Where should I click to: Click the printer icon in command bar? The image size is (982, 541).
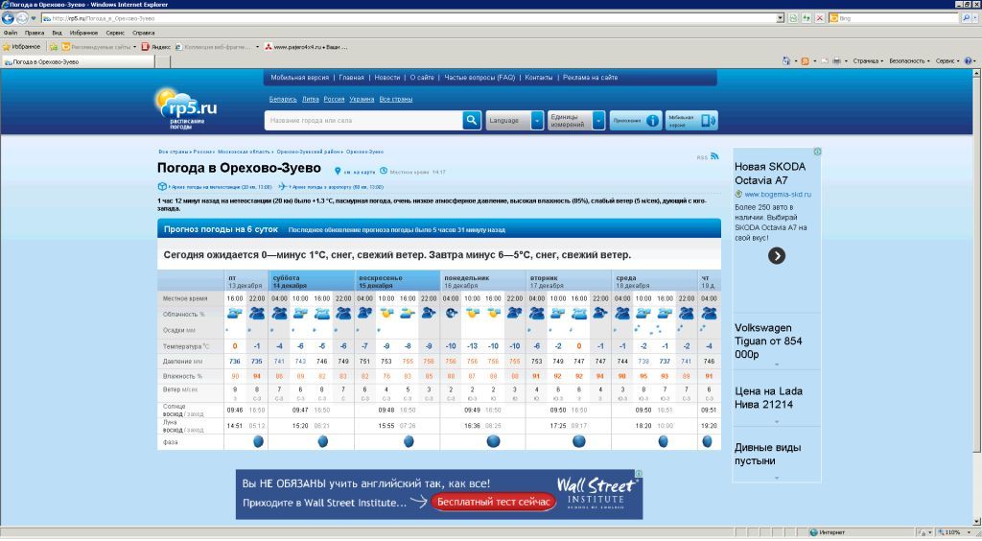click(x=836, y=60)
